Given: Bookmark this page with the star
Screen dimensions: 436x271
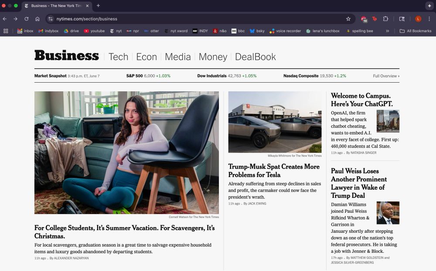Looking at the screenshot, I should click(x=348, y=19).
